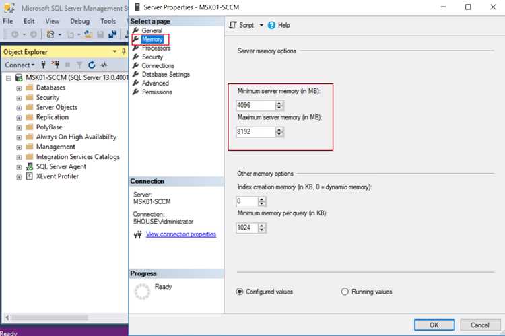Viewport: 505px width, 336px height.
Task: Open the Tools menu
Action: tap(108, 21)
